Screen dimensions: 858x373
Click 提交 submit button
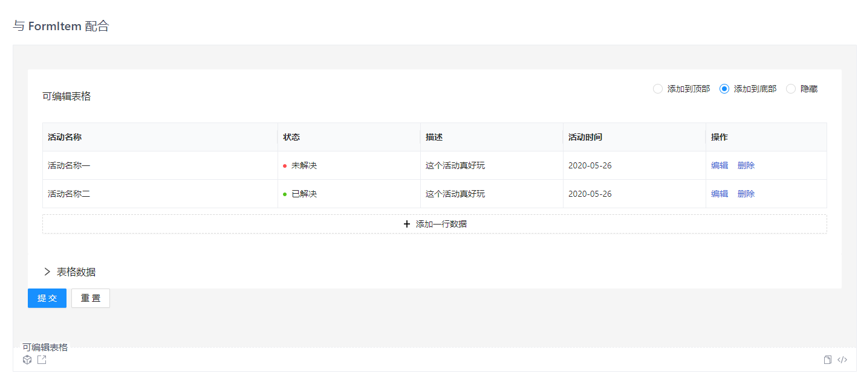click(x=47, y=298)
